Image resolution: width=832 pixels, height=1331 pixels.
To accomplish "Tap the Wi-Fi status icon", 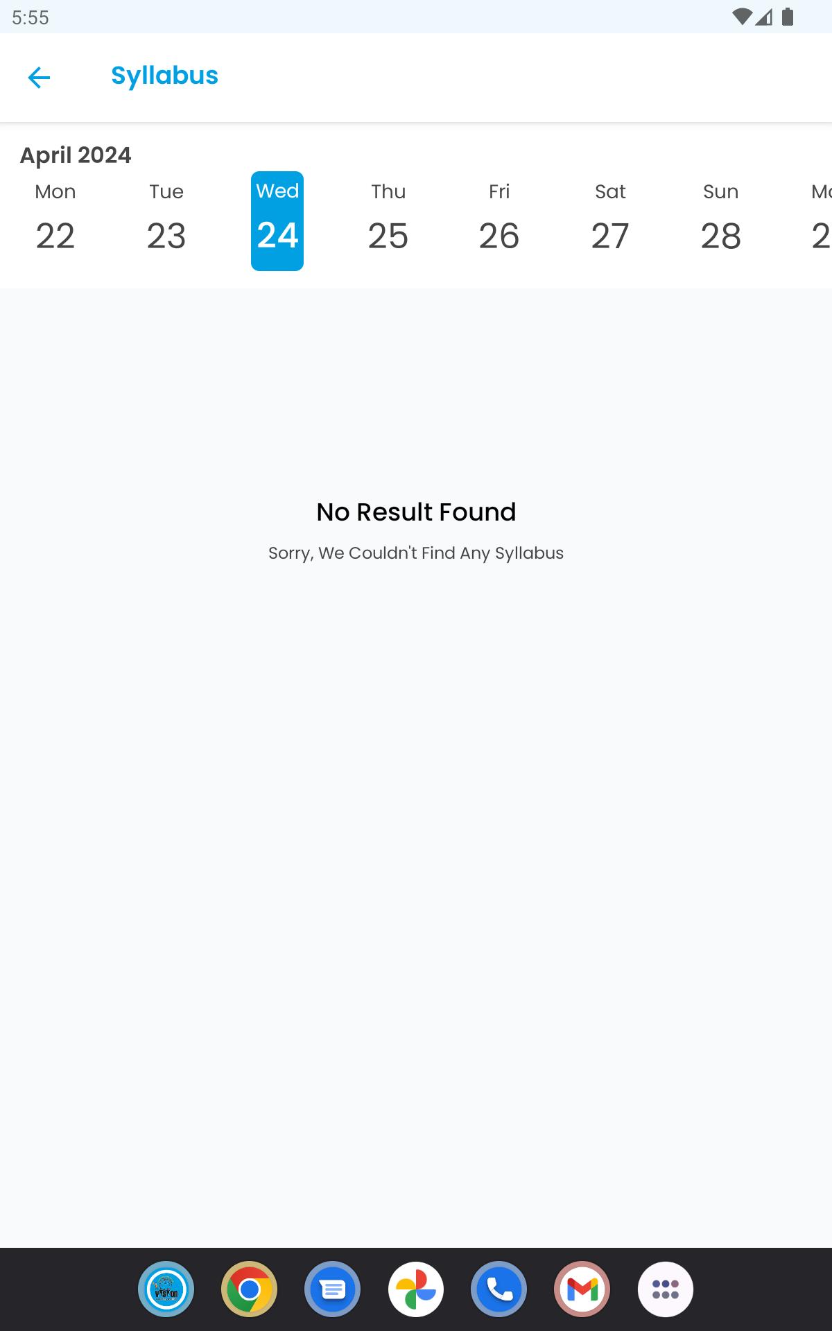I will 741,17.
